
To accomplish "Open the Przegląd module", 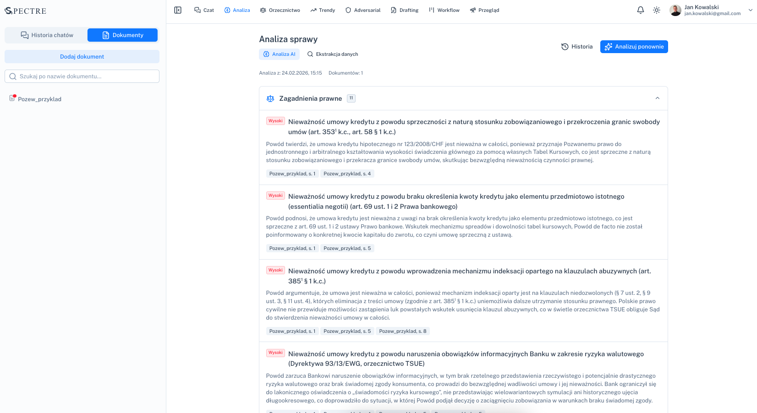I will click(x=484, y=10).
